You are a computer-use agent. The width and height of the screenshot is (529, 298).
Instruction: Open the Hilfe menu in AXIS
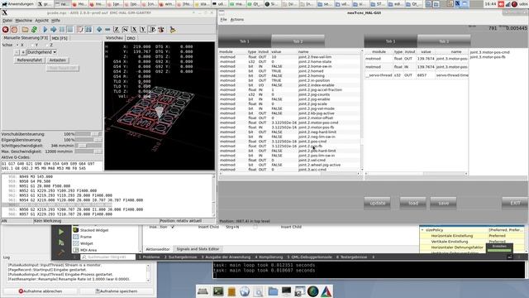tap(55, 21)
